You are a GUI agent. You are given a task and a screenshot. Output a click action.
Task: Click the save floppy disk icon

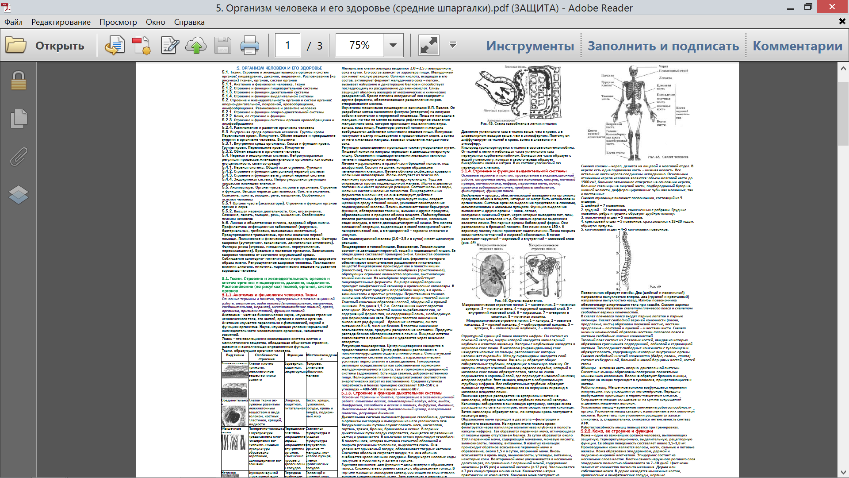click(223, 46)
